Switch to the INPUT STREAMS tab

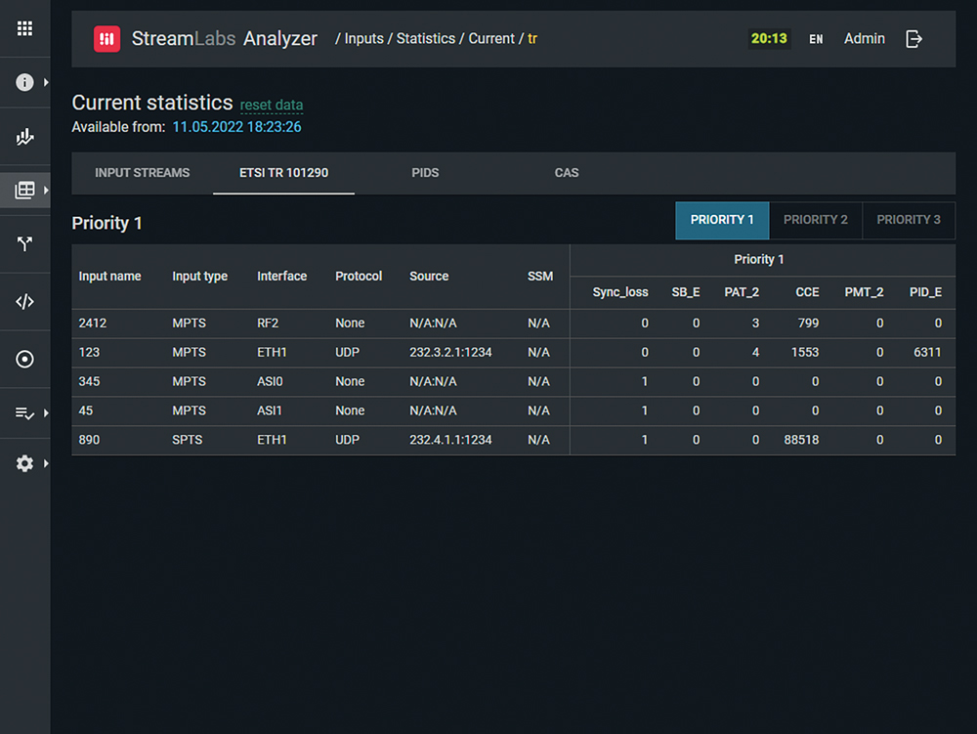142,173
